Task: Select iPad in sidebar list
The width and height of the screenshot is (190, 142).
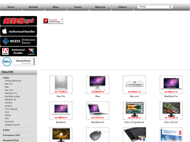Action: tap(7, 118)
